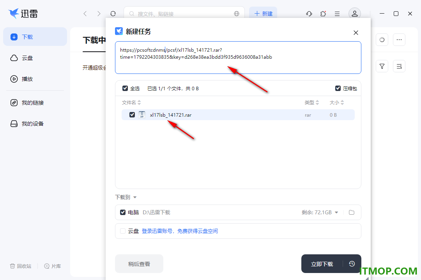The image size is (421, 280).
Task: Click the 立即下载 button
Action: coord(322,264)
